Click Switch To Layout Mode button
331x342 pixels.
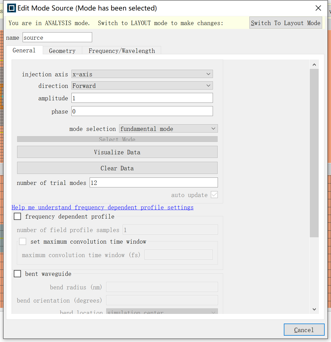pos(285,23)
